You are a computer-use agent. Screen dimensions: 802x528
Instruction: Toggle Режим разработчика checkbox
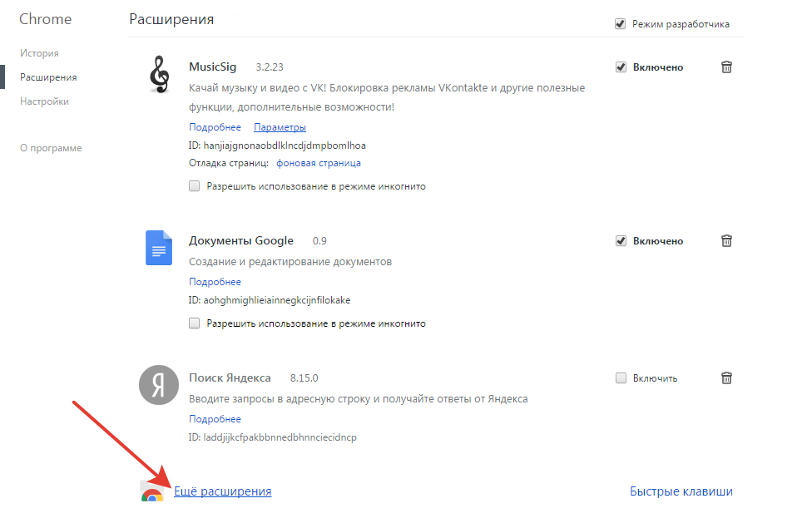click(620, 24)
